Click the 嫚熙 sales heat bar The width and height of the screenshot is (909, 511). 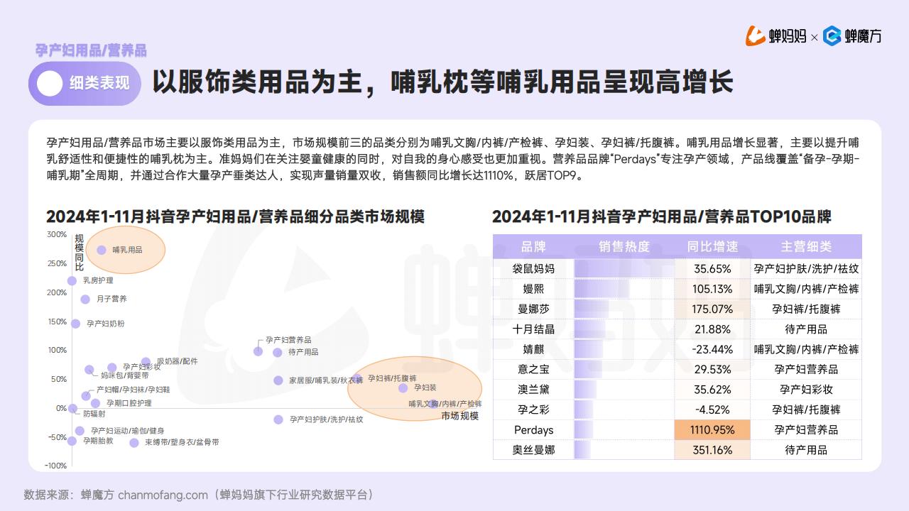click(602, 289)
